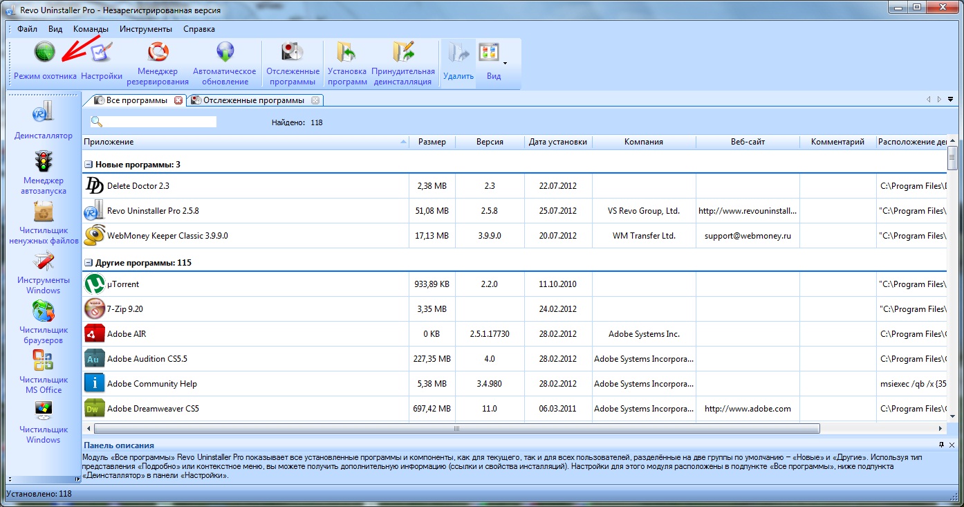The height and width of the screenshot is (507, 964).
Task: Click the Вид view toolbar icon
Action: [x=489, y=52]
